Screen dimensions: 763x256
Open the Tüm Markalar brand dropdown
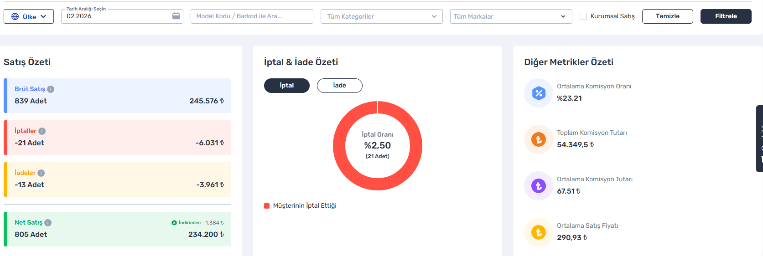[x=511, y=16]
